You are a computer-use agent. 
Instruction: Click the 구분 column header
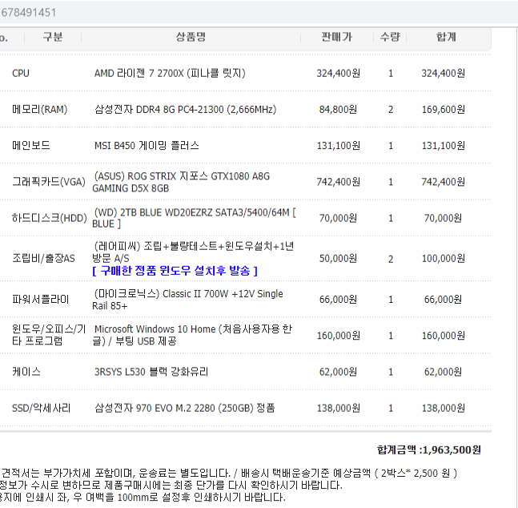pyautogui.click(x=53, y=37)
